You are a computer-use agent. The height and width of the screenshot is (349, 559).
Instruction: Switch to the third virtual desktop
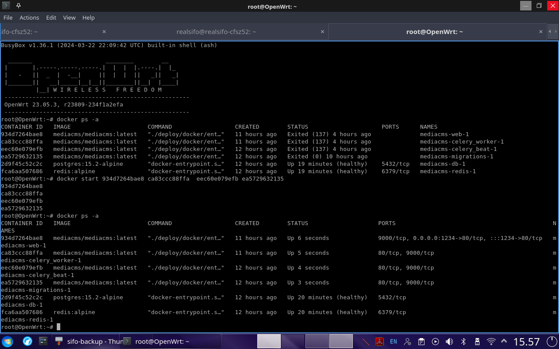coord(317,341)
